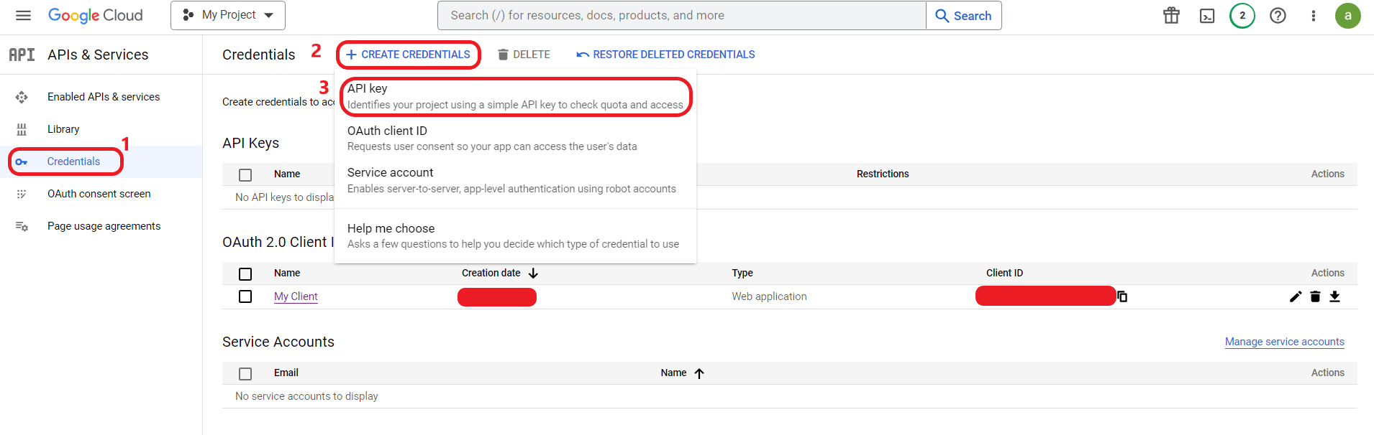Click Restore Deleted Credentials
The width and height of the screenshot is (1374, 435).
pos(666,55)
